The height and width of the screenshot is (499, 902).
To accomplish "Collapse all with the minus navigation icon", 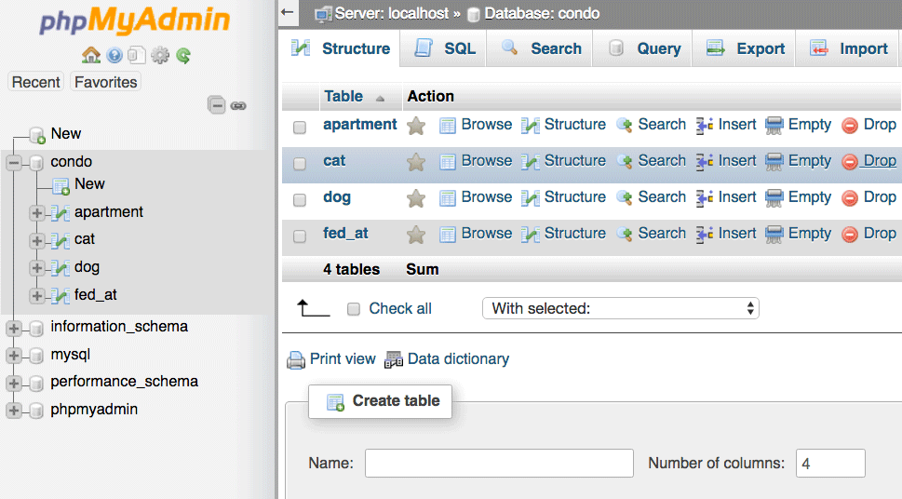I will click(216, 105).
